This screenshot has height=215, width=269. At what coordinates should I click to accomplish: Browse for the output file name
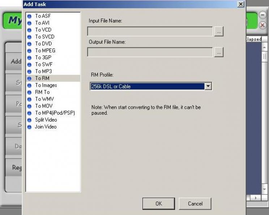(x=219, y=52)
